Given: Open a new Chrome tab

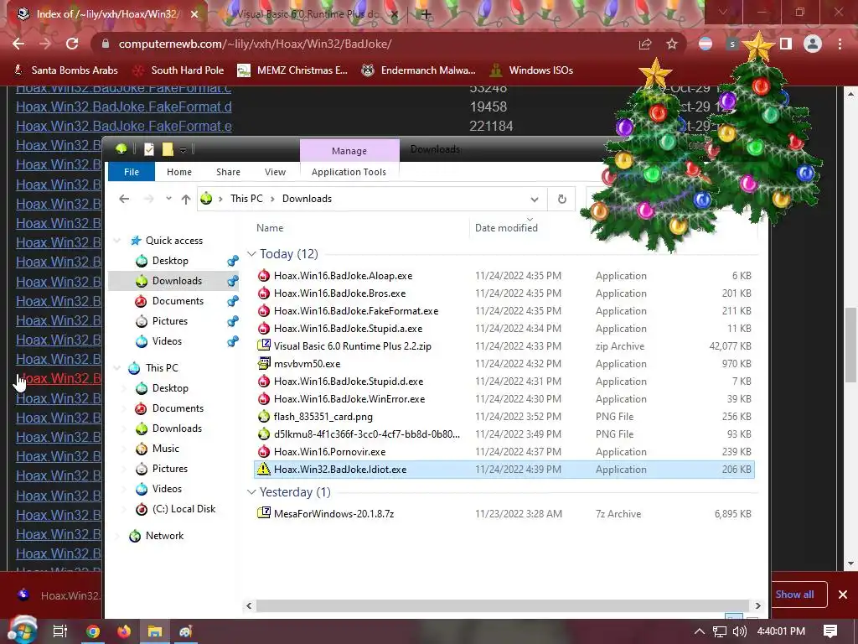Looking at the screenshot, I should click(x=426, y=15).
